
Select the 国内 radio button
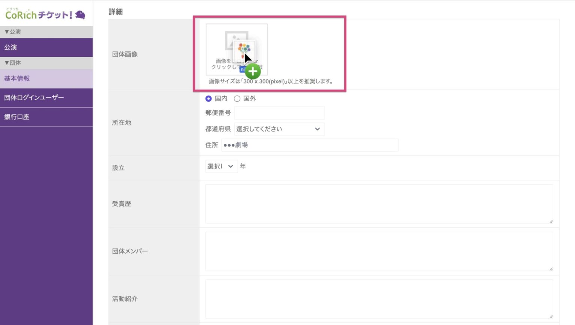click(209, 99)
